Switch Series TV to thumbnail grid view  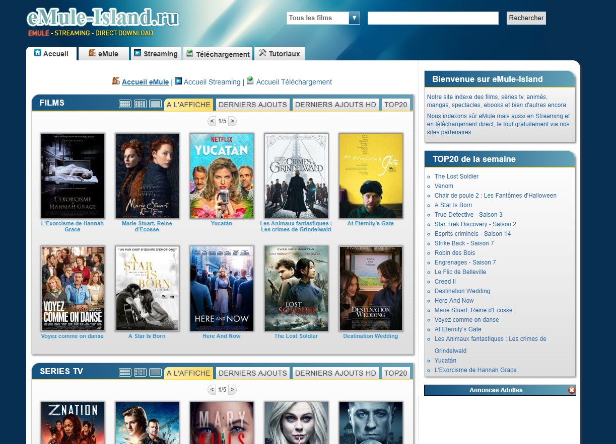(x=125, y=373)
